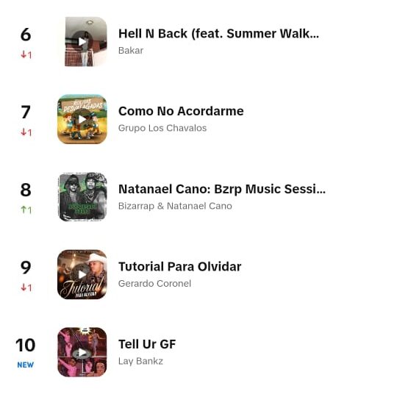Click the NEW badge under rank 10
The image size is (397, 397).
pyautogui.click(x=25, y=365)
